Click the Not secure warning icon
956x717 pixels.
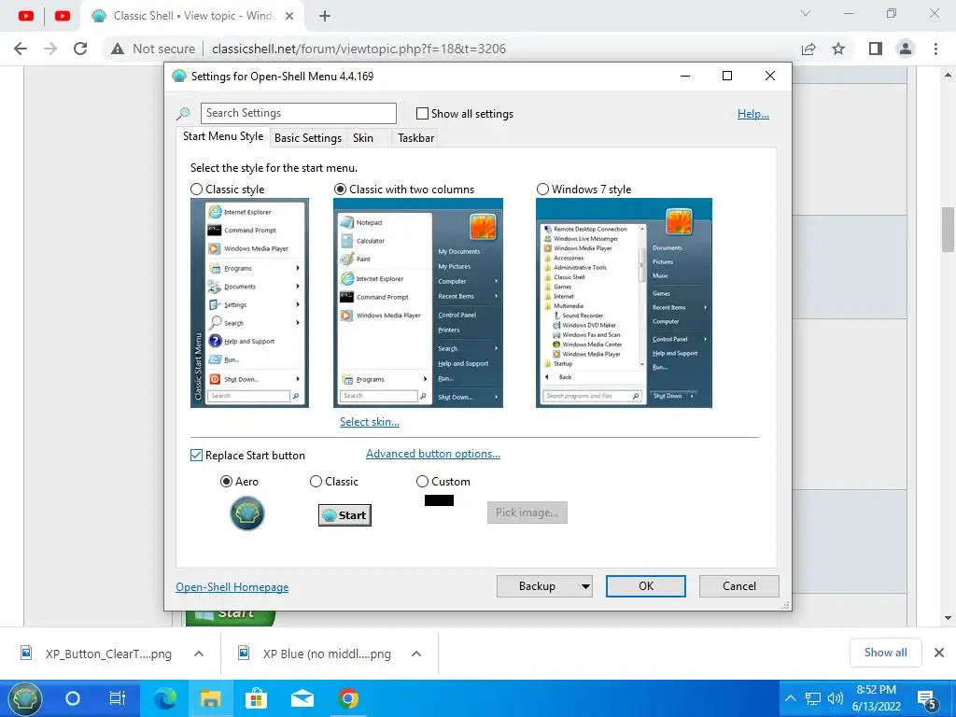[x=118, y=49]
